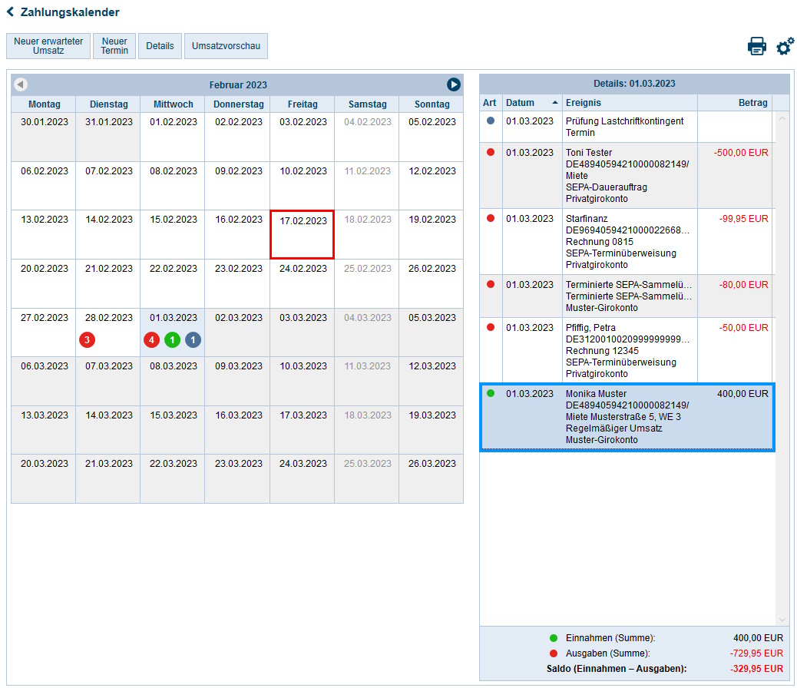Click the printer icon
The image size is (797, 688).
(x=756, y=46)
